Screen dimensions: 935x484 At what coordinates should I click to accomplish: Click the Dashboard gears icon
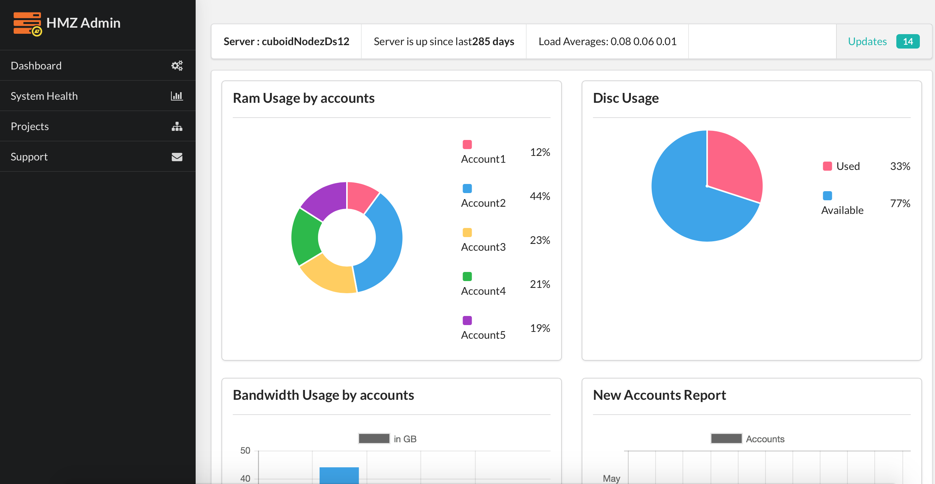[x=177, y=66]
